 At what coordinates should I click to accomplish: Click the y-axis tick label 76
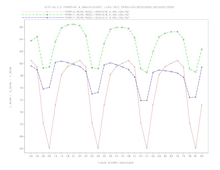(x=21, y=88)
